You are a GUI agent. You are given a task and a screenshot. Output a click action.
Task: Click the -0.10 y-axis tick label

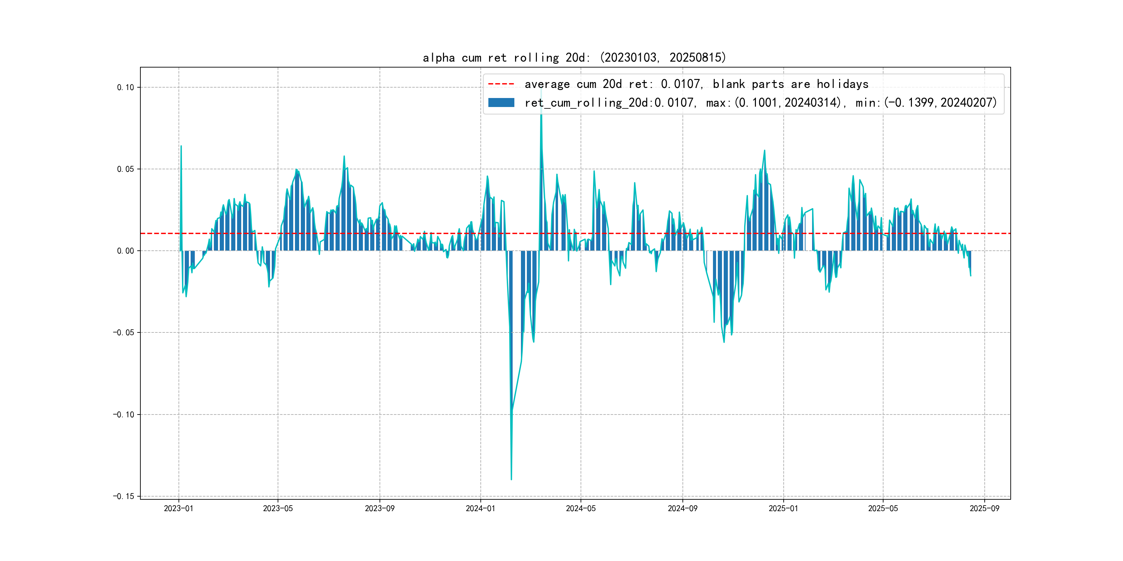123,414
